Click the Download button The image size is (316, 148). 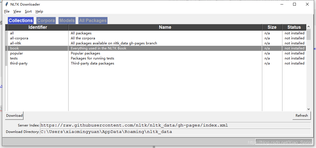(x=14, y=115)
